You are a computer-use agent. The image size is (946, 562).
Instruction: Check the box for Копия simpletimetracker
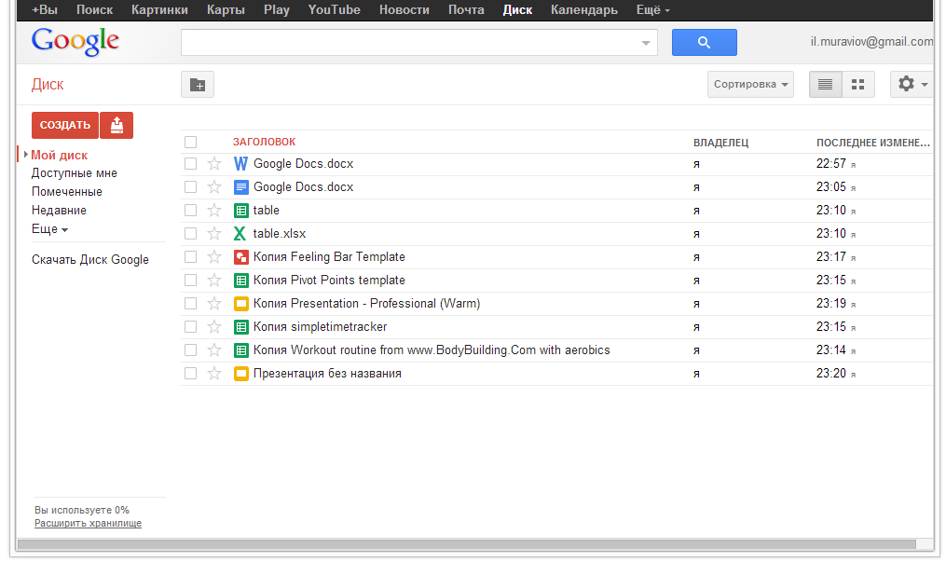coord(191,327)
